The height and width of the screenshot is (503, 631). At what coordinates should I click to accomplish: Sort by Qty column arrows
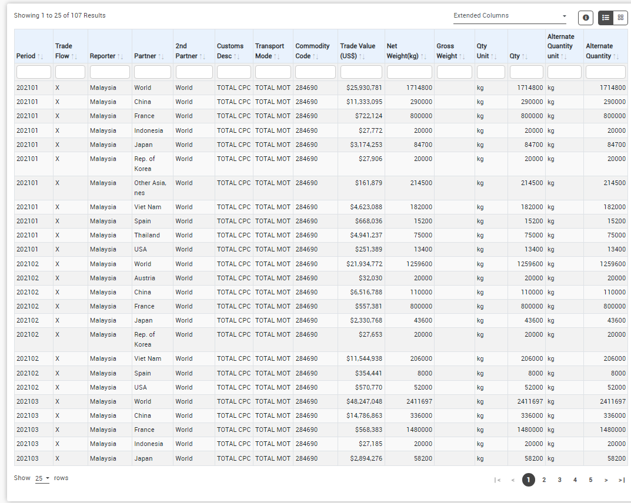tap(525, 56)
